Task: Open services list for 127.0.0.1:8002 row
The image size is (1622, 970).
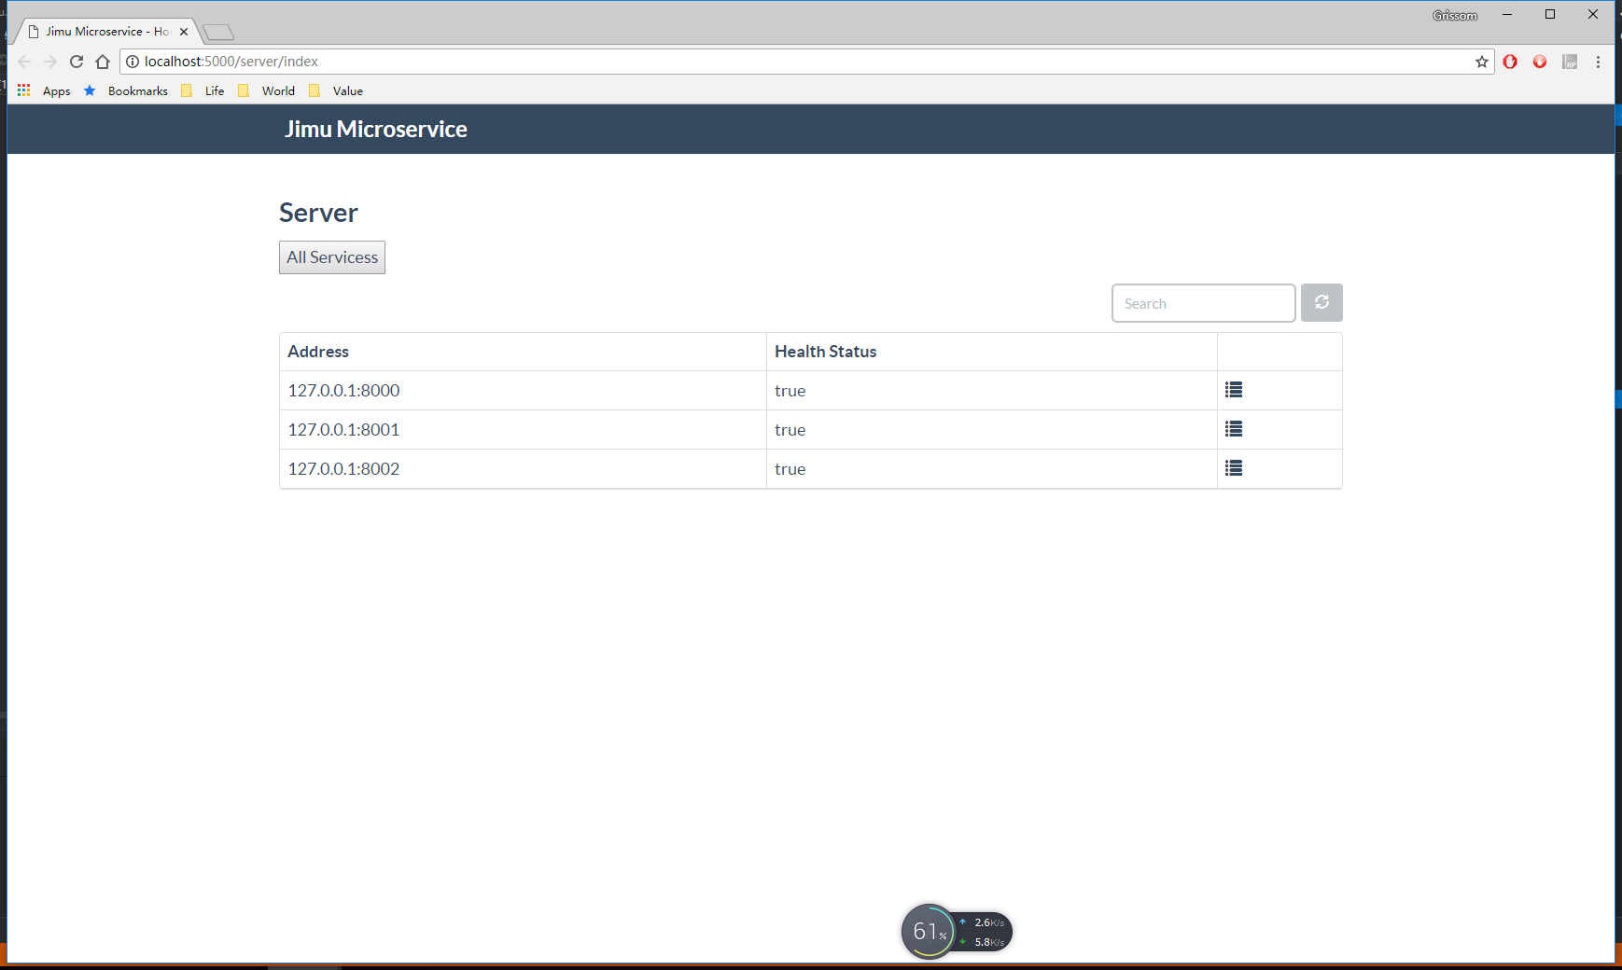Action: [x=1233, y=468]
